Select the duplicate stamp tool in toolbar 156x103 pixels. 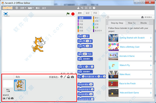78,8
